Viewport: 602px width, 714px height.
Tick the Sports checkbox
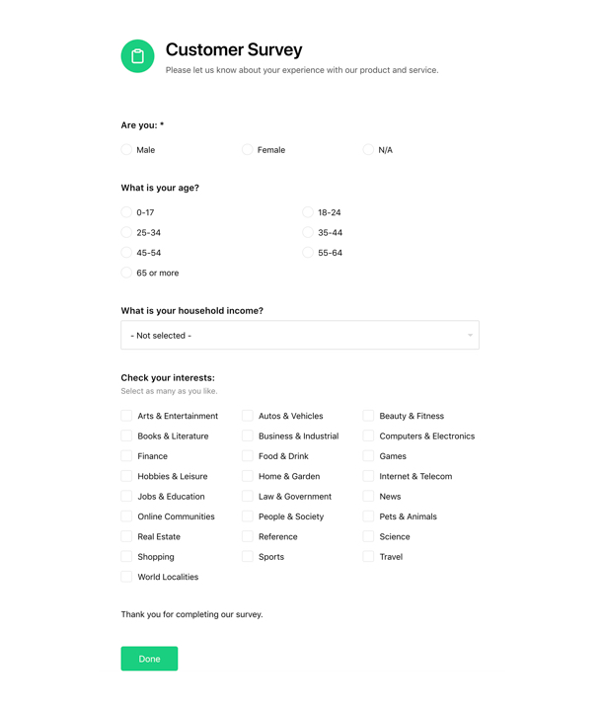(x=248, y=557)
